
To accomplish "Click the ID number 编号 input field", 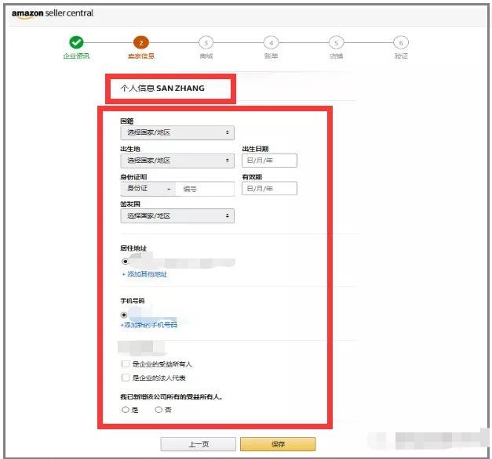I will point(205,189).
